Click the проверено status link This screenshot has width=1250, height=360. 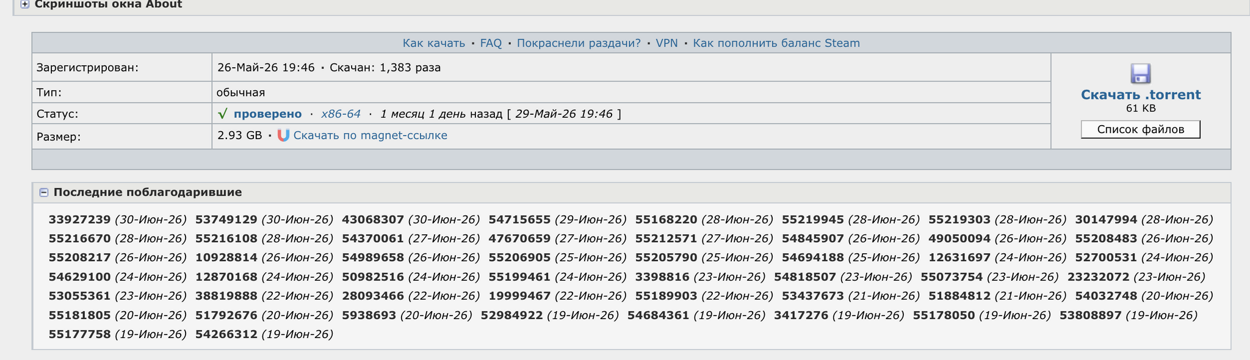(267, 114)
